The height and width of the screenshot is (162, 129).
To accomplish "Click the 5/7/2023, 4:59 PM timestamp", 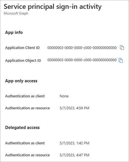I will tap(75, 108).
